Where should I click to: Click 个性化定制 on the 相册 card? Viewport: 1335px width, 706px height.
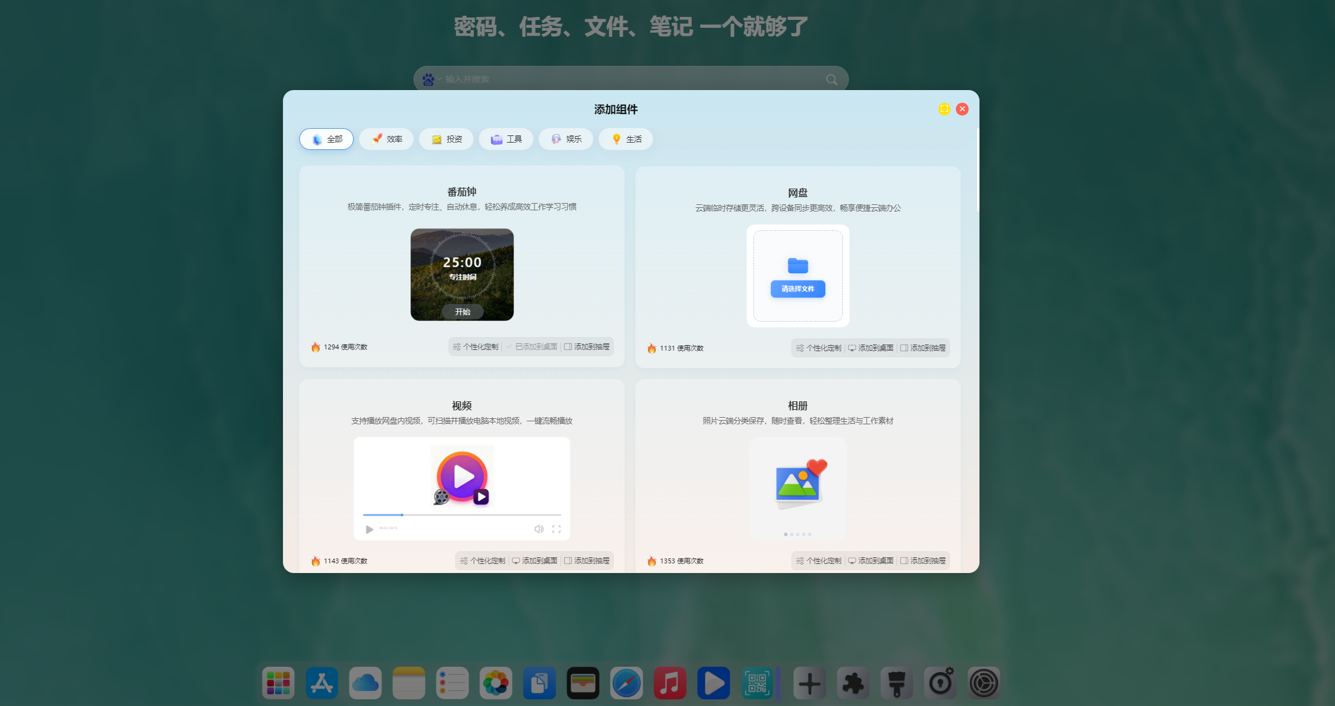(x=819, y=561)
